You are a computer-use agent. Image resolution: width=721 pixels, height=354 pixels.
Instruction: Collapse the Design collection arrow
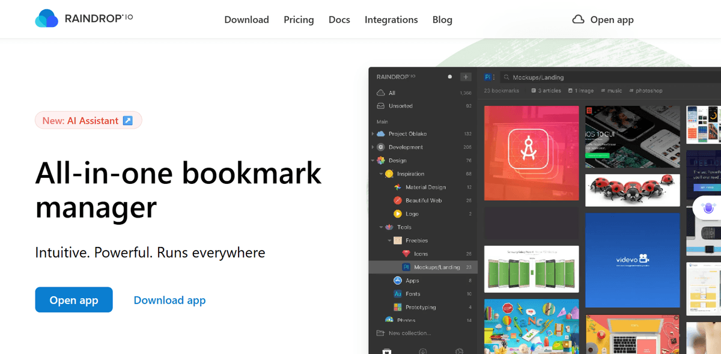[373, 160]
